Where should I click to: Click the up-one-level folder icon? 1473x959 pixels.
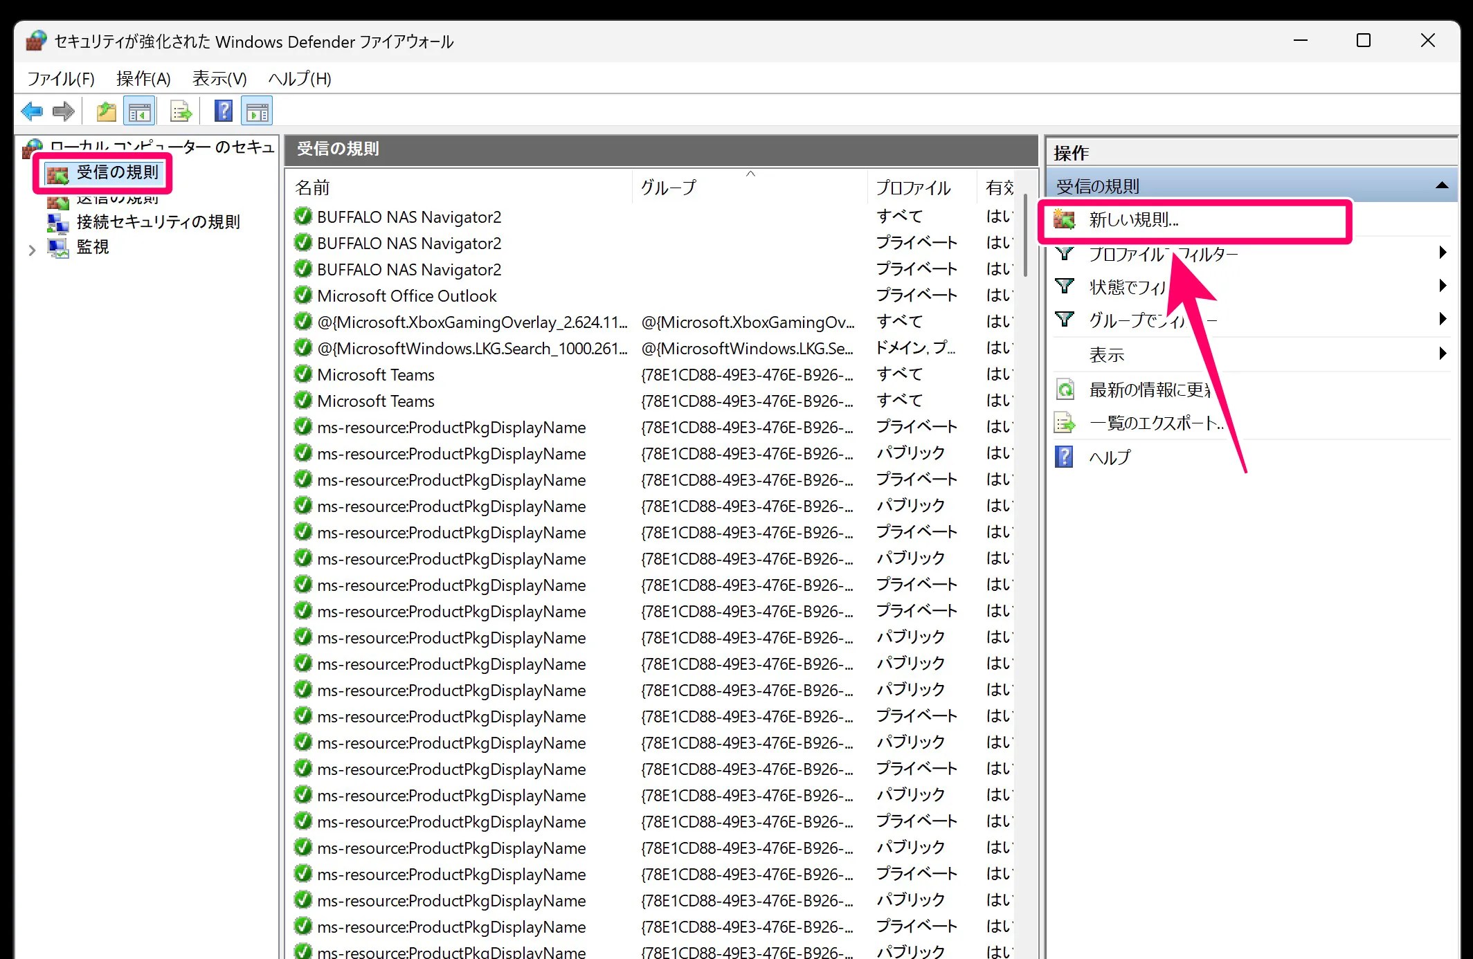tap(106, 111)
